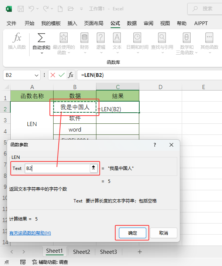Image resolution: width=222 pixels, height=266 pixels.
Task: Click the 函数名称 header cell
Action: click(x=32, y=96)
